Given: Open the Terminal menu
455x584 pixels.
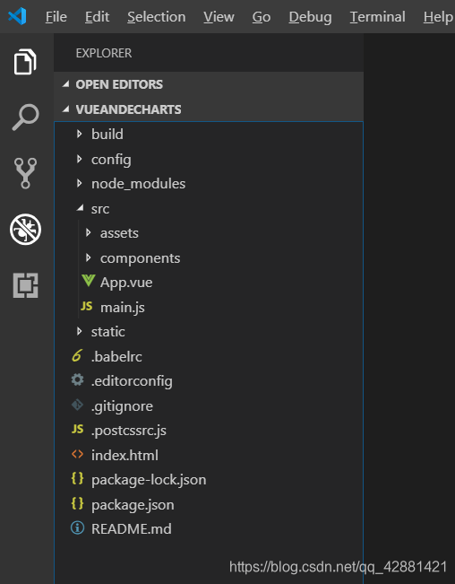Looking at the screenshot, I should [378, 17].
